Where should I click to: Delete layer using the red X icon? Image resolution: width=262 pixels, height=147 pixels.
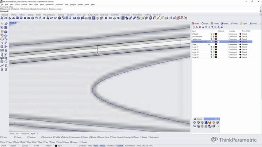pos(200,27)
